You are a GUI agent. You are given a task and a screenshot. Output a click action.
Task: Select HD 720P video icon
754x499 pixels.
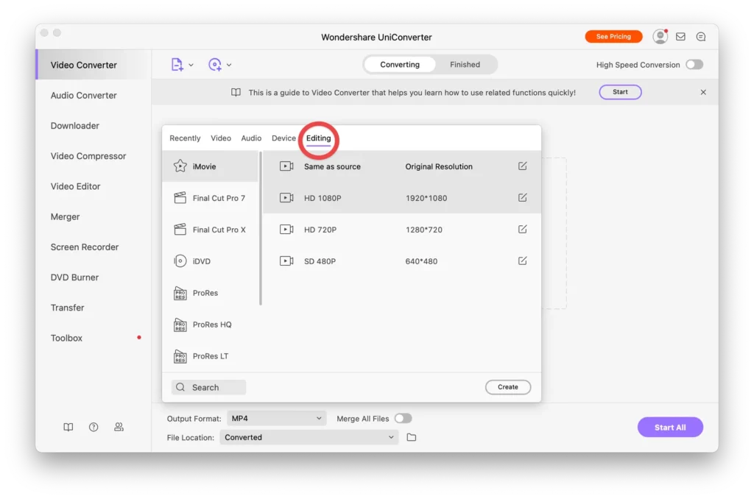tap(286, 230)
